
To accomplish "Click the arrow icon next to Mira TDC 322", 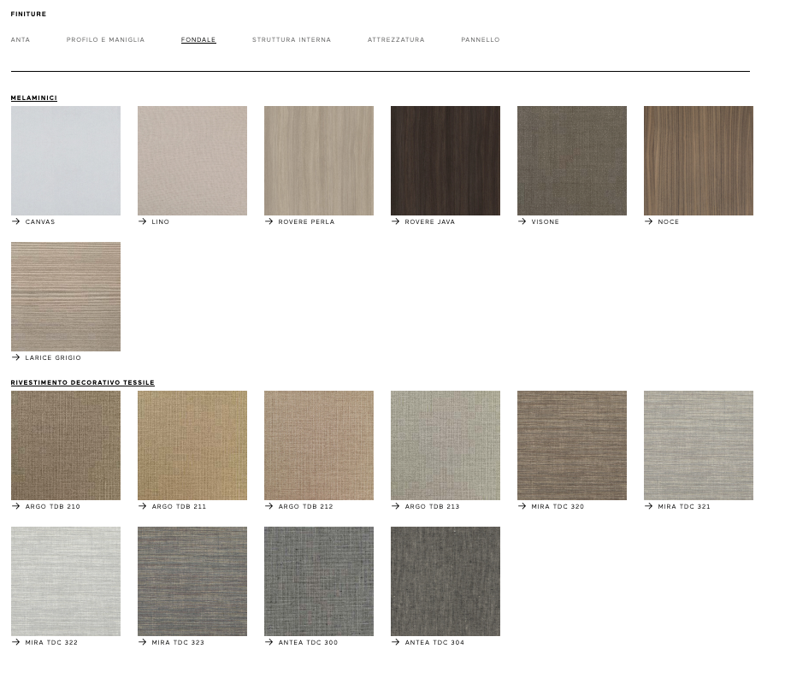I will 15,642.
